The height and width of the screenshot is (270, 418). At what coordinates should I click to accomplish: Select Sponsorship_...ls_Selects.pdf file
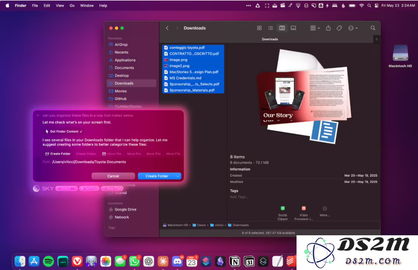(x=193, y=84)
